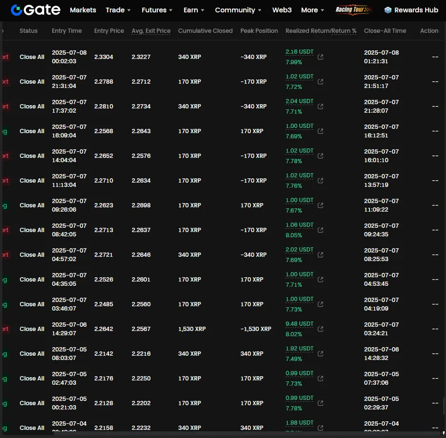The image size is (446, 438).
Task: Share the 1.02 USDT 7.78% return row
Action: [x=320, y=156]
